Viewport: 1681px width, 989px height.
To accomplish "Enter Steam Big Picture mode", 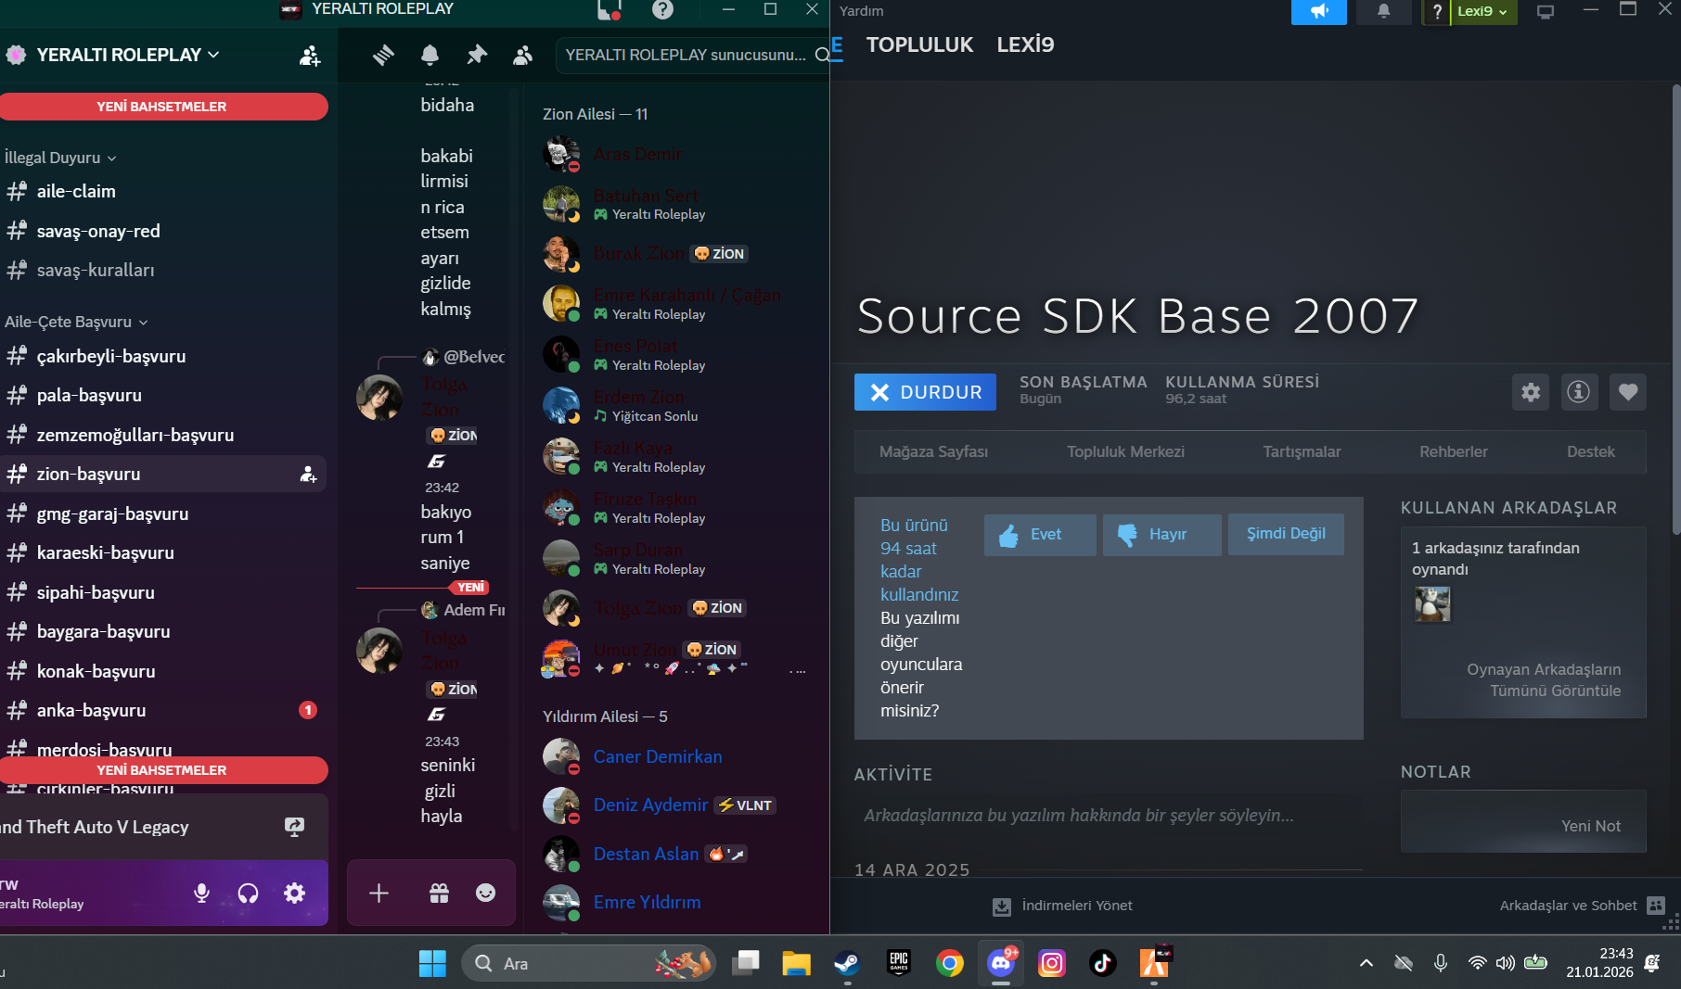I will tap(1546, 11).
